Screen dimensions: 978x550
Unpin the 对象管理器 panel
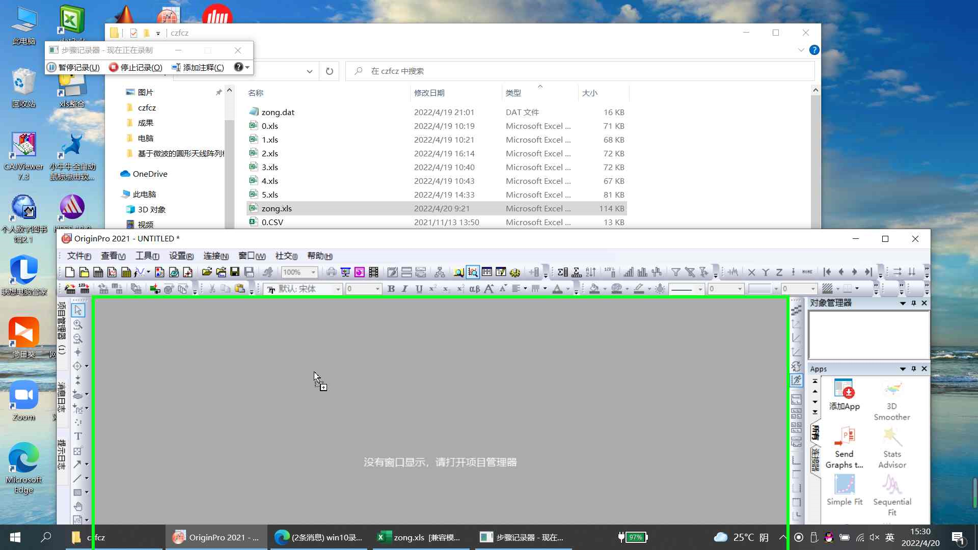tap(913, 303)
